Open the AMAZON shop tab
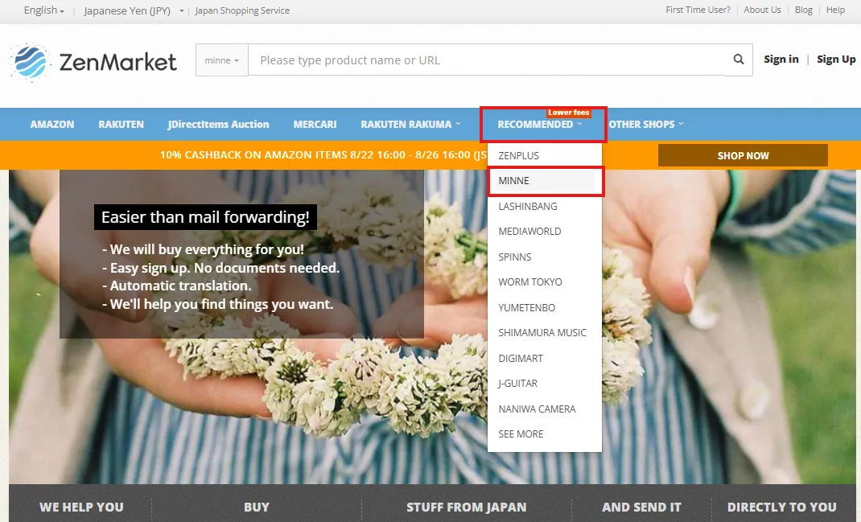 coord(52,124)
